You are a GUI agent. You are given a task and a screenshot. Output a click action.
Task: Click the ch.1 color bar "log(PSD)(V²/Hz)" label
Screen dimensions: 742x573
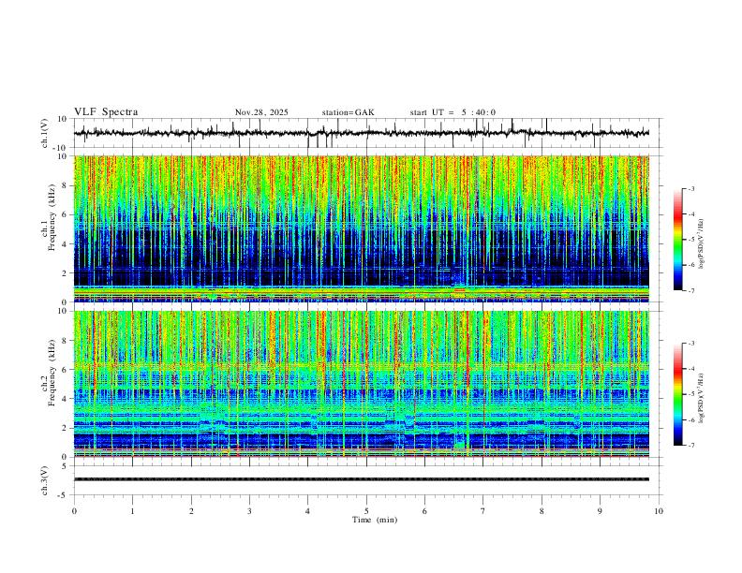tap(702, 244)
